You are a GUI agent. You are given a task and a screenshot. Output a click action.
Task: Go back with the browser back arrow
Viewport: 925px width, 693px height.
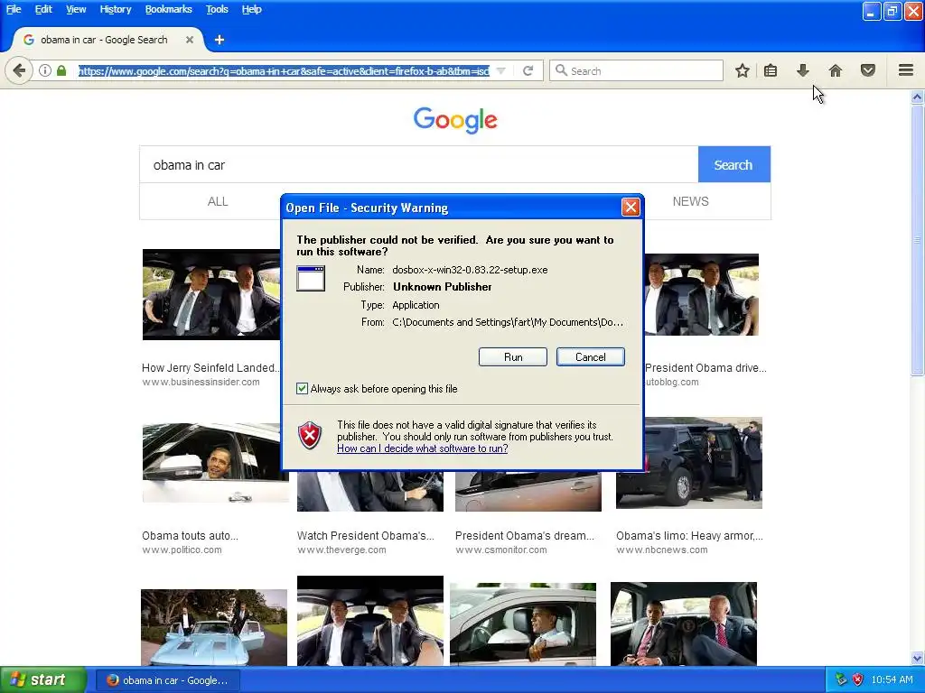point(19,70)
